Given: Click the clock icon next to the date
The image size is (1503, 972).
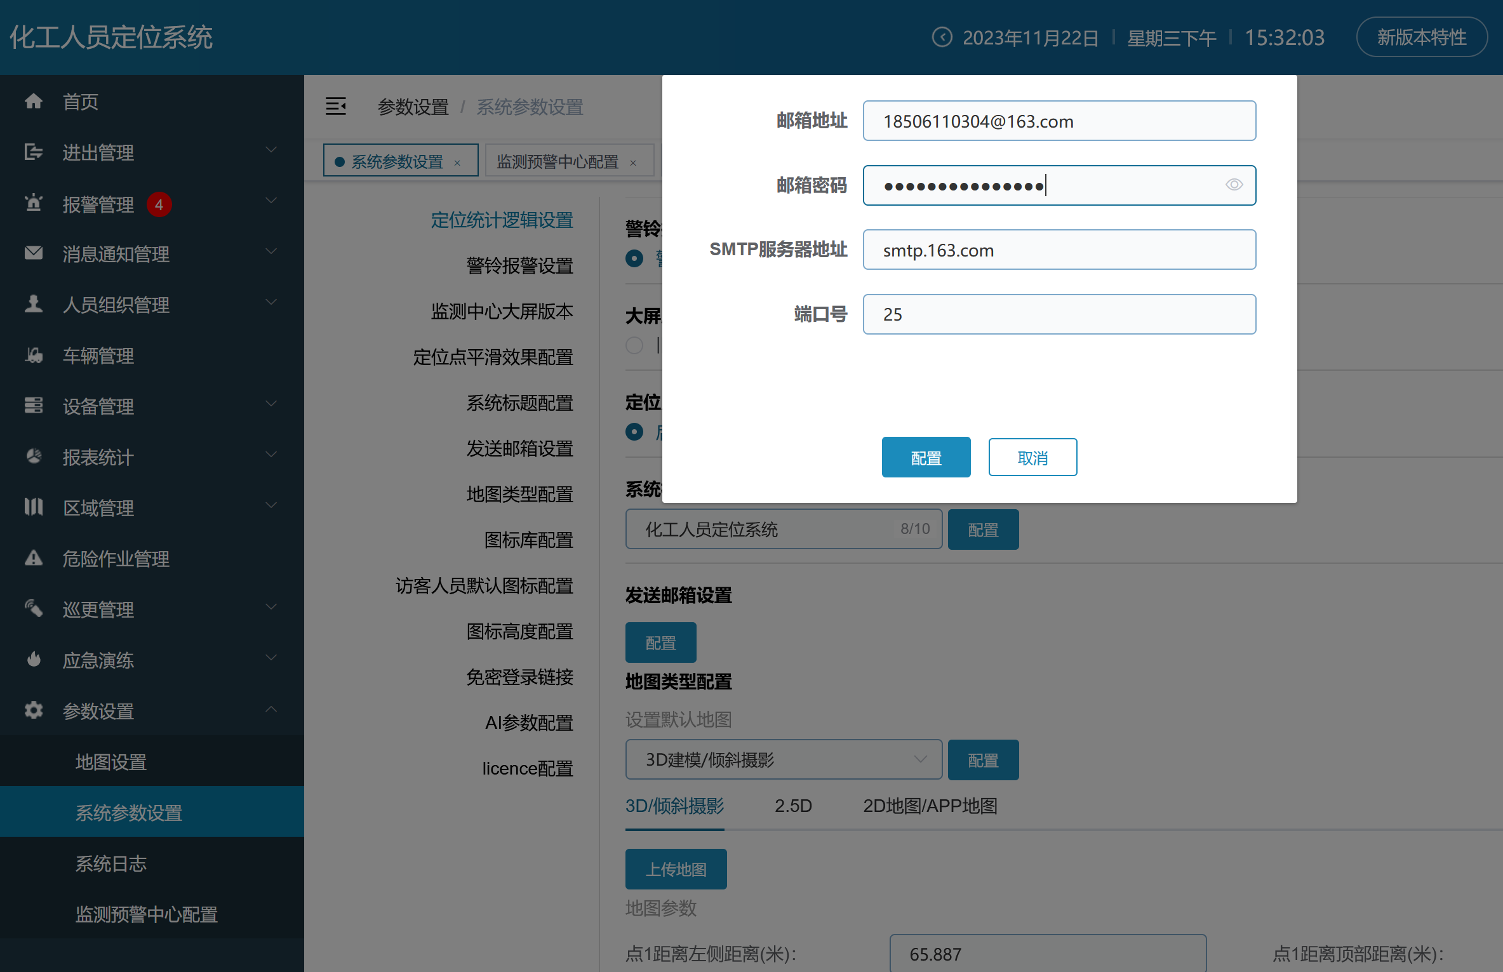Looking at the screenshot, I should coord(942,37).
